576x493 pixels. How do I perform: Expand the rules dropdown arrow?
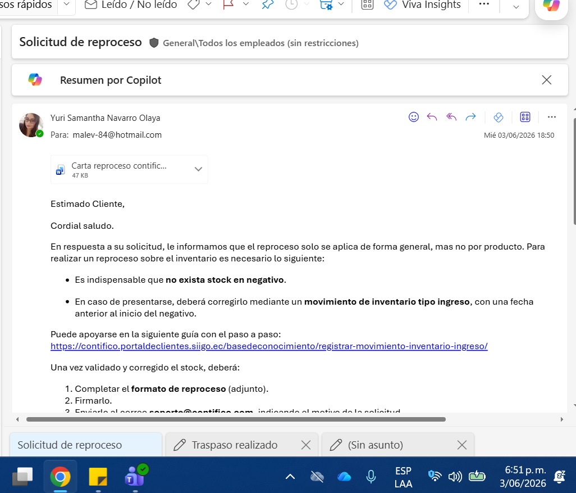341,4
